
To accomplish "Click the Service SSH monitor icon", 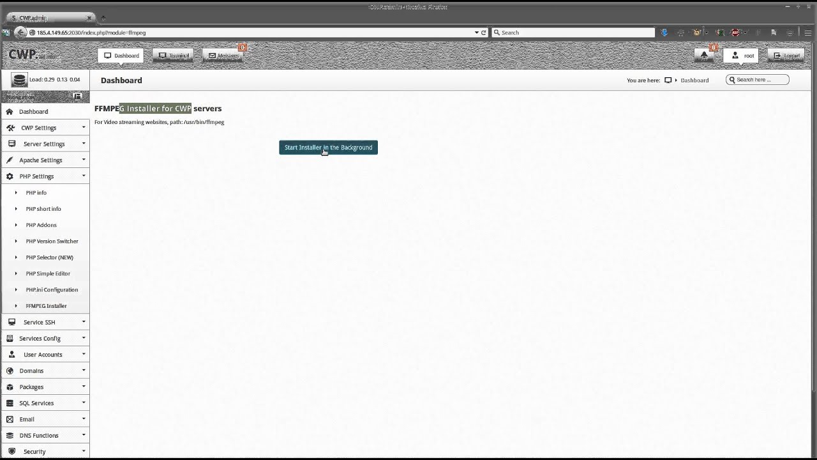I will pyautogui.click(x=11, y=322).
